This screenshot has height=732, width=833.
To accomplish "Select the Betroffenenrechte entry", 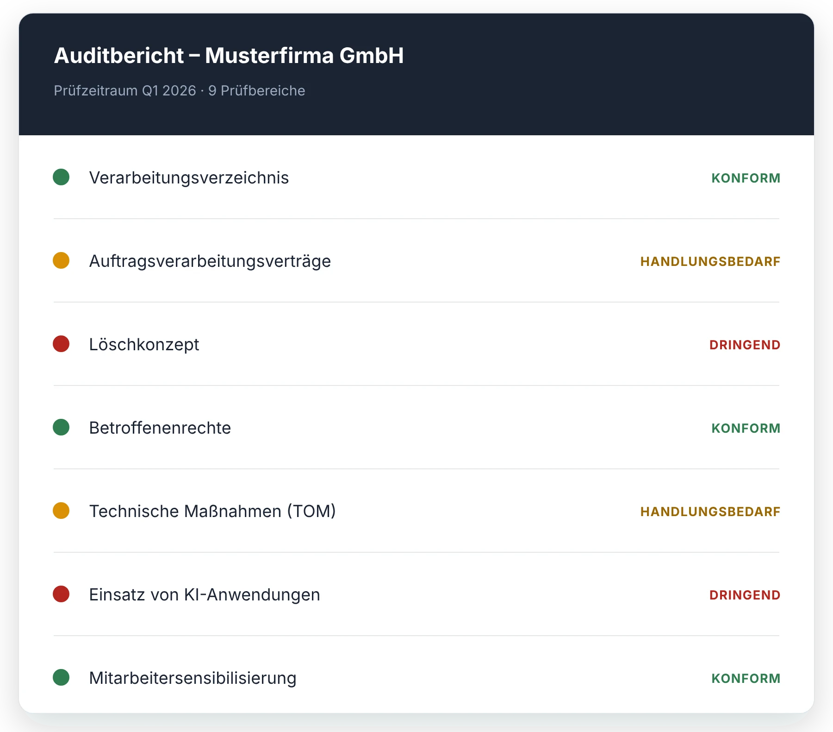I will point(416,427).
